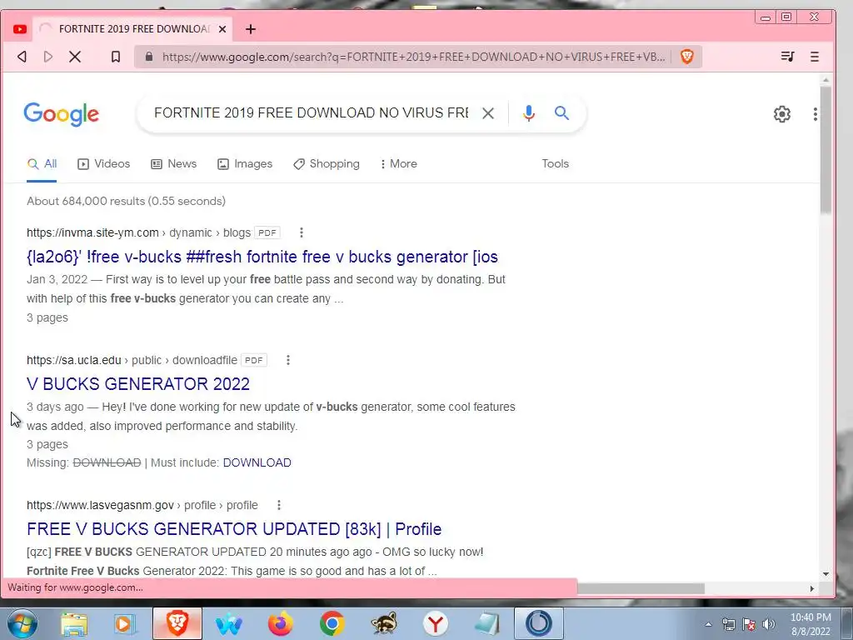Click the horizontal scroll right arrow
Screen dimensions: 853x640
pyautogui.click(x=811, y=589)
